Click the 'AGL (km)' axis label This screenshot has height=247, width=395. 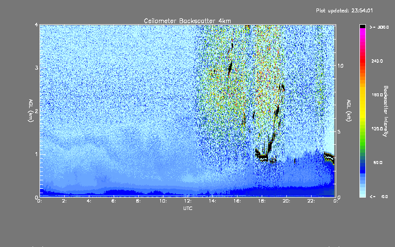point(31,111)
